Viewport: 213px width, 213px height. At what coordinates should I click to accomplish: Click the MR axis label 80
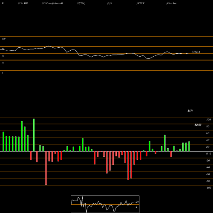point(208,127)
